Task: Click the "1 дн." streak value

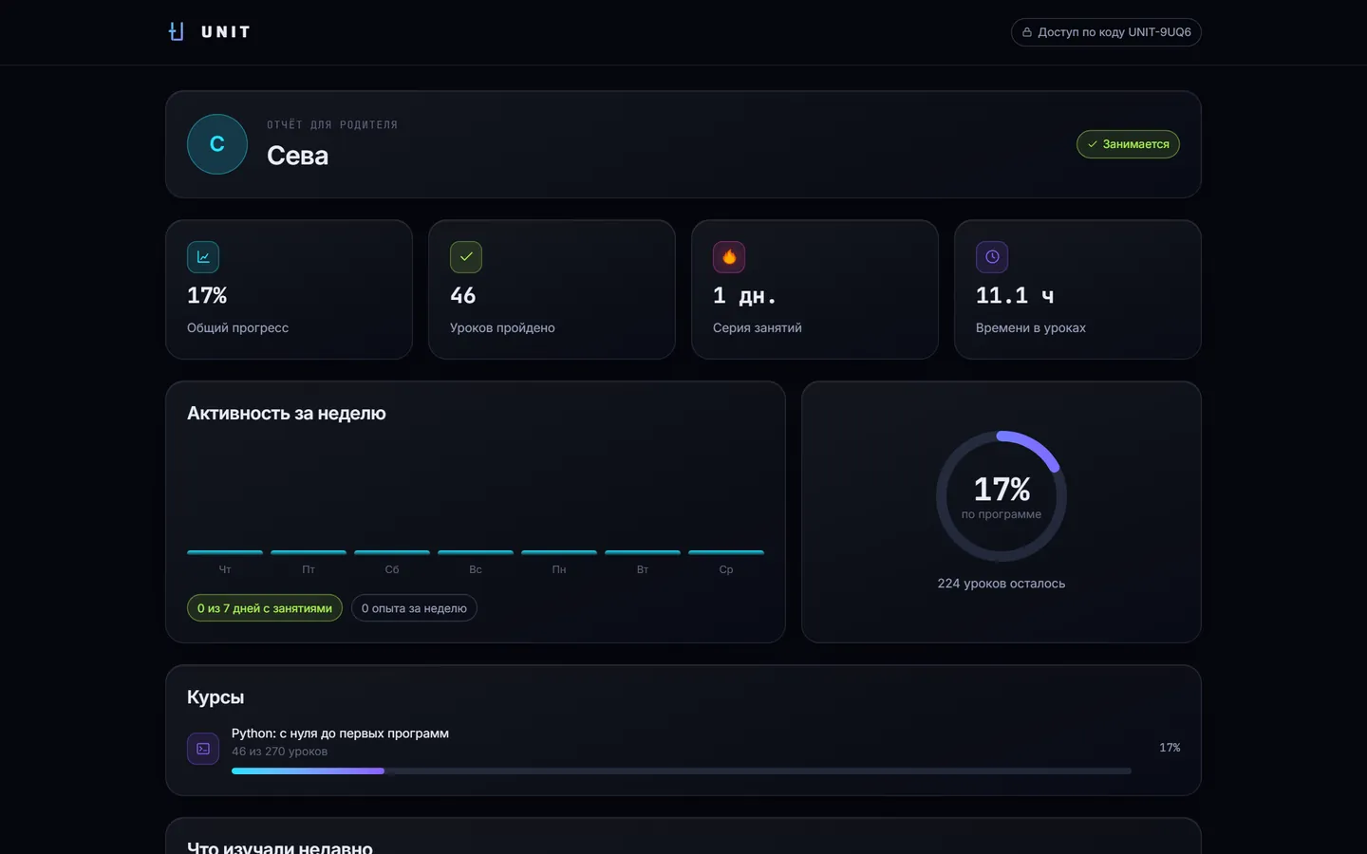Action: coord(745,296)
